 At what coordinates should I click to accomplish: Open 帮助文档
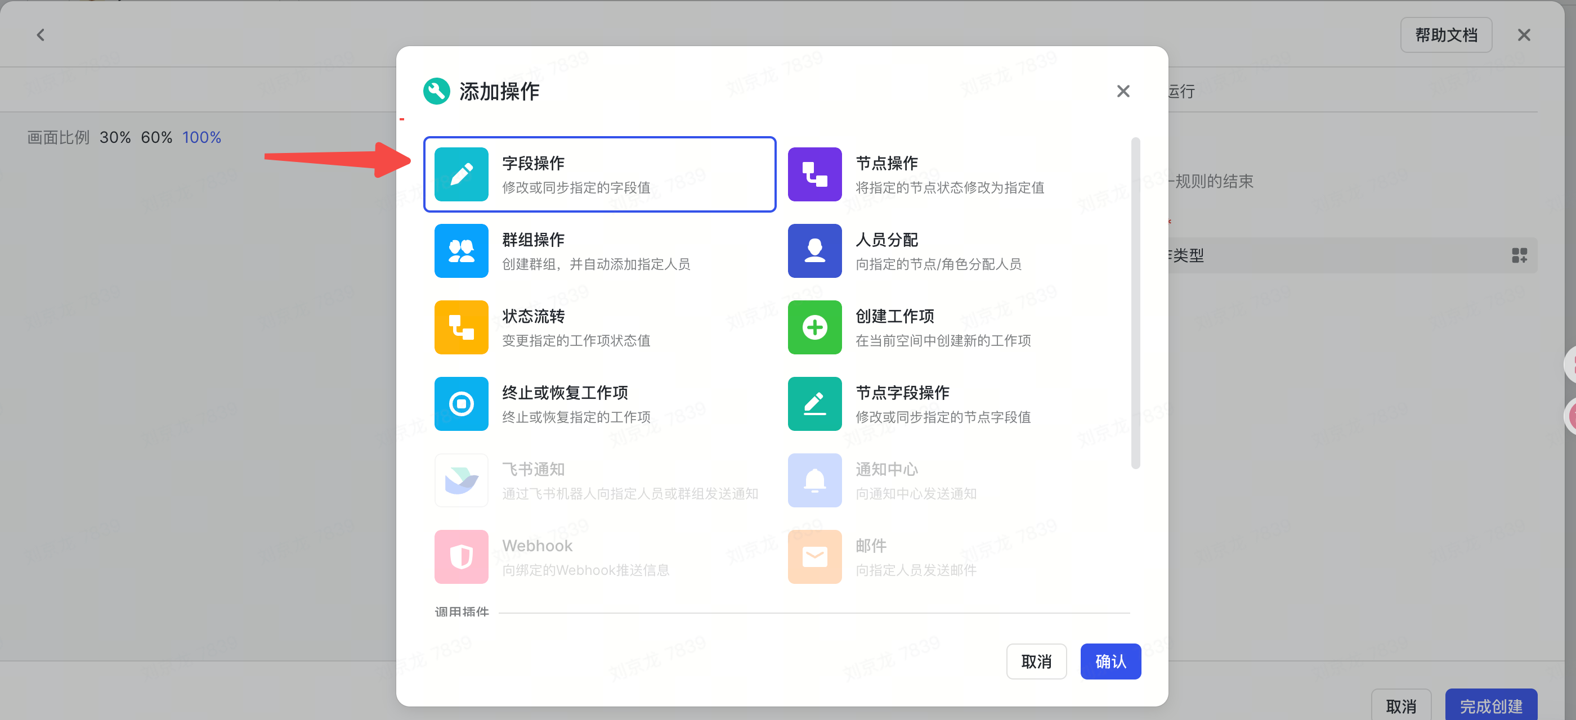coord(1445,35)
